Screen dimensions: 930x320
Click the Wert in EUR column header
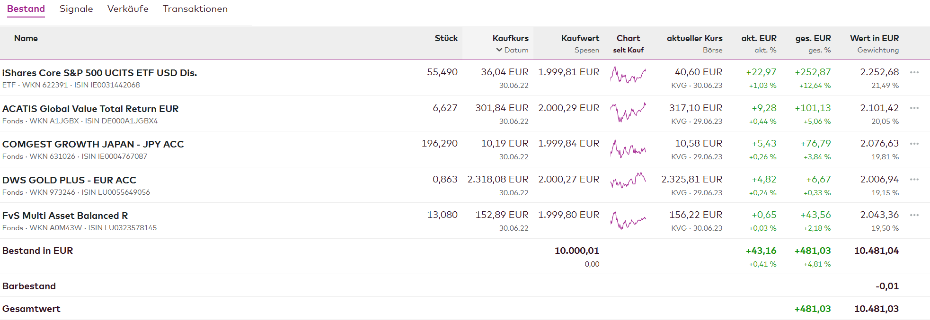[x=874, y=38]
